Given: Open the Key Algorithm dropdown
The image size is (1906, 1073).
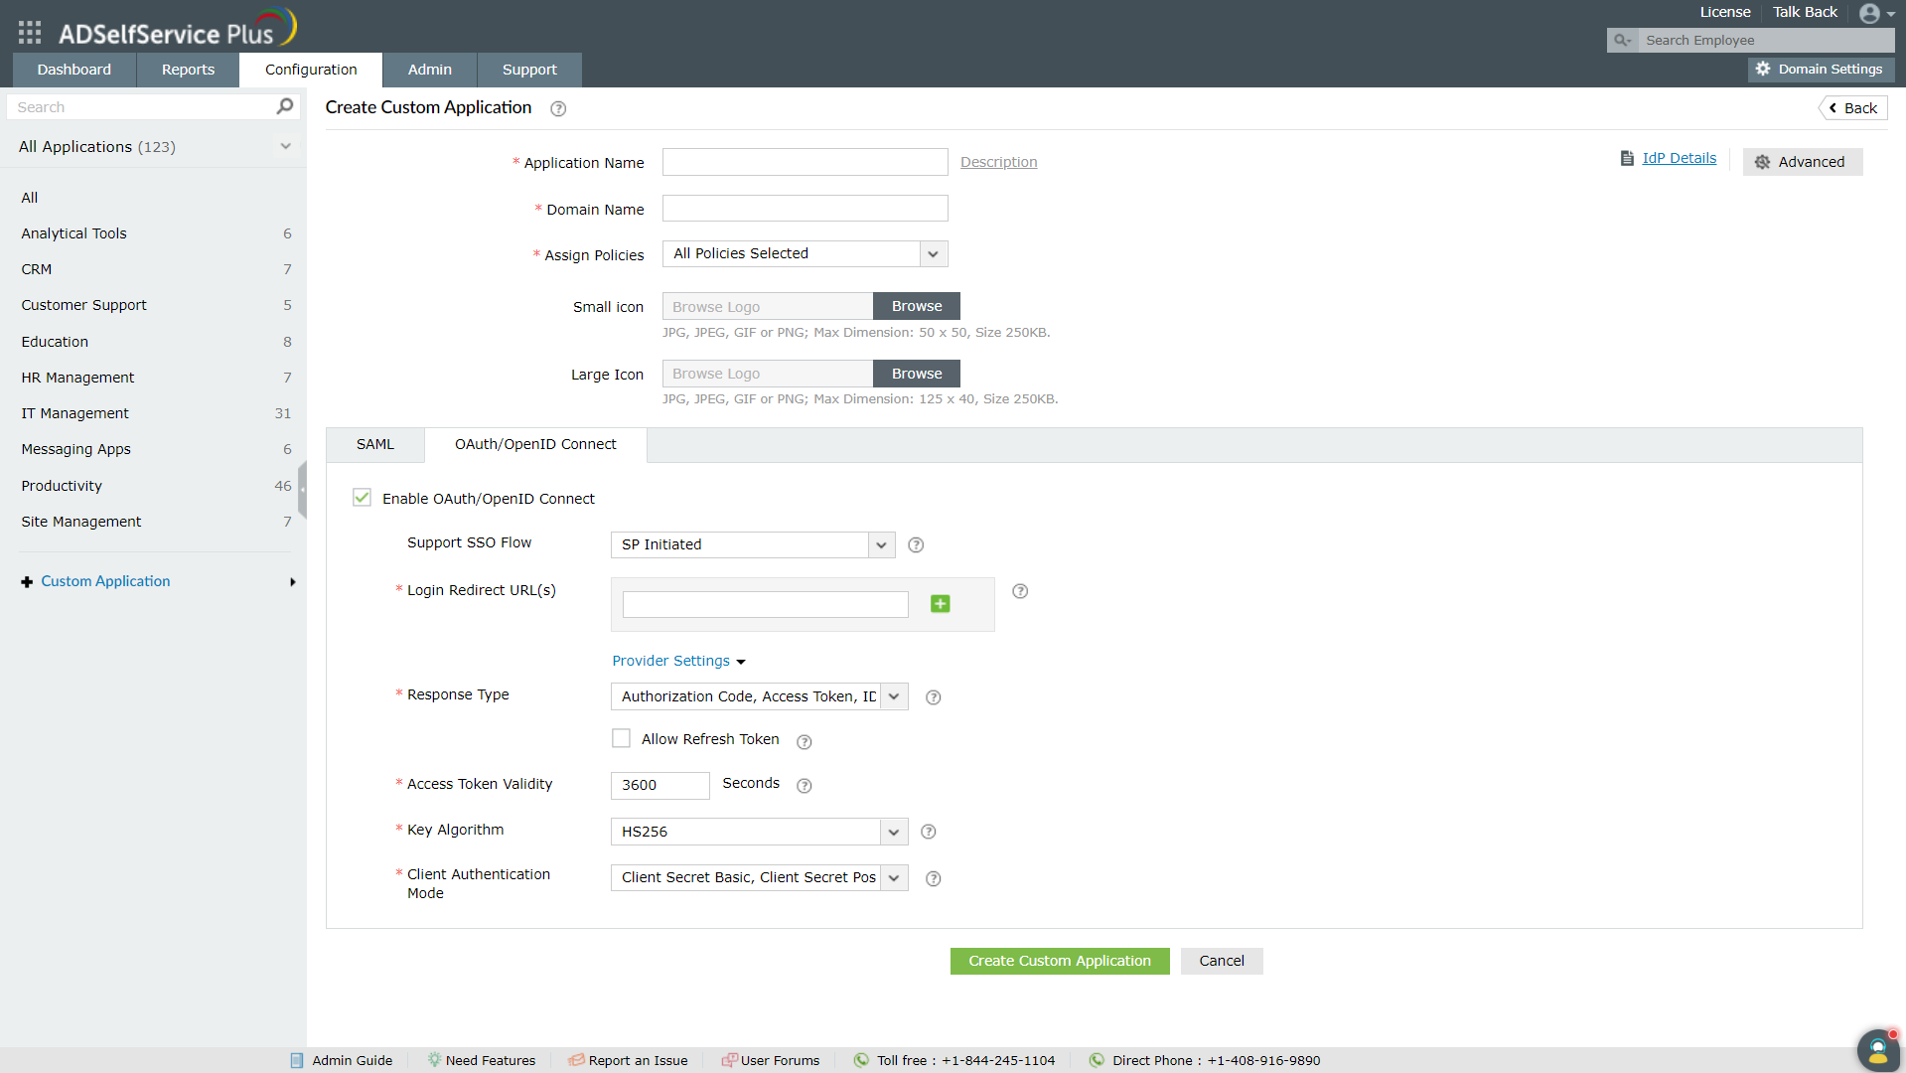Looking at the screenshot, I should 760,832.
